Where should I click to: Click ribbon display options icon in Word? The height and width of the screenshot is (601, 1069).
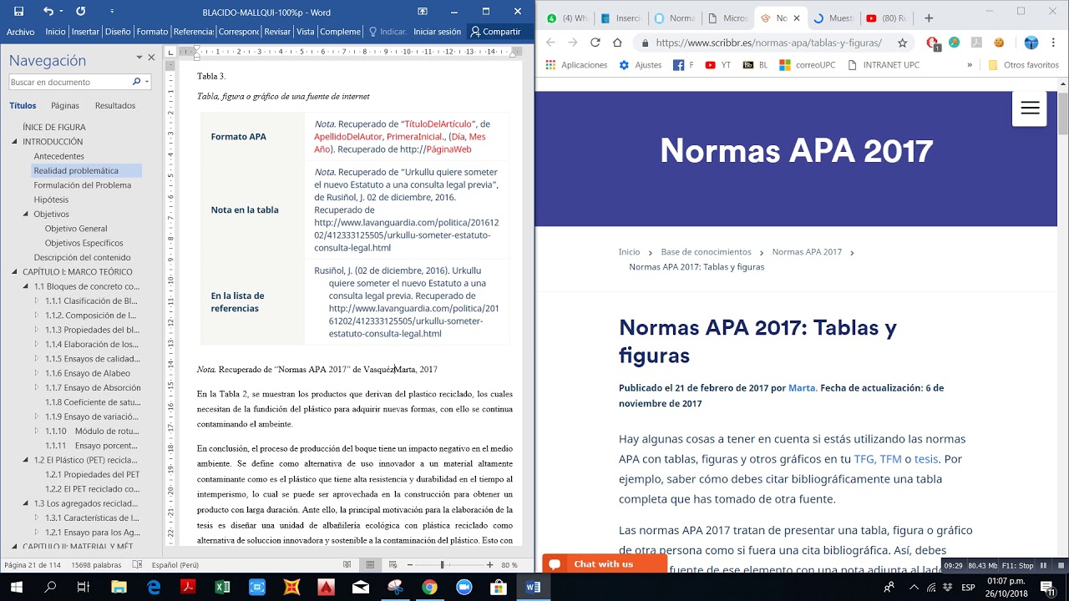[x=423, y=12]
